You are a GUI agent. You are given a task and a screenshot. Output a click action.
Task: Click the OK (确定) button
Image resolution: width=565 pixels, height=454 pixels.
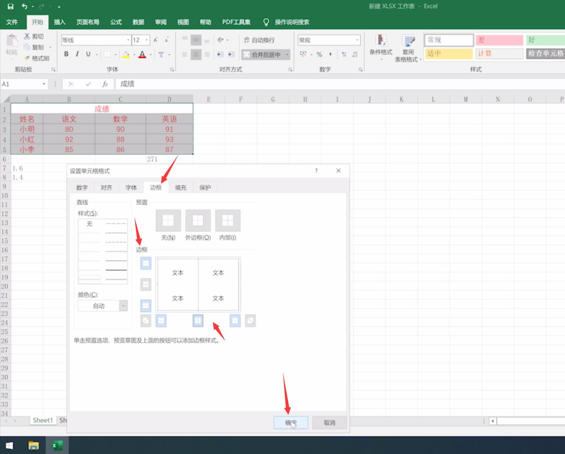[x=291, y=422]
